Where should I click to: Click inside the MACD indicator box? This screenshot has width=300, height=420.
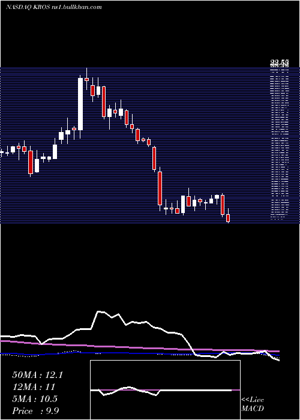pyautogui.click(x=165, y=390)
